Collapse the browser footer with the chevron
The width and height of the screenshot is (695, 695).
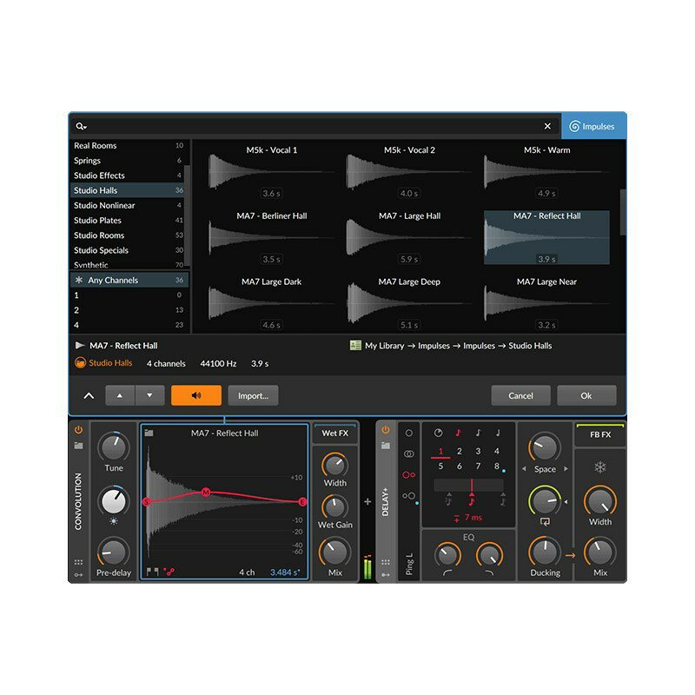89,395
